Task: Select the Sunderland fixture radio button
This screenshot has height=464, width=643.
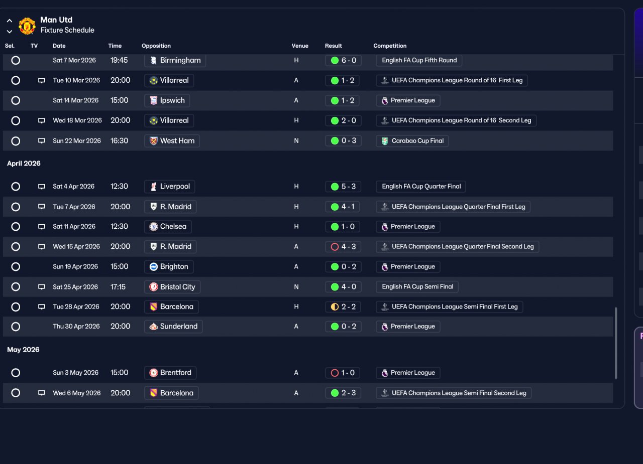Action: [x=16, y=327]
